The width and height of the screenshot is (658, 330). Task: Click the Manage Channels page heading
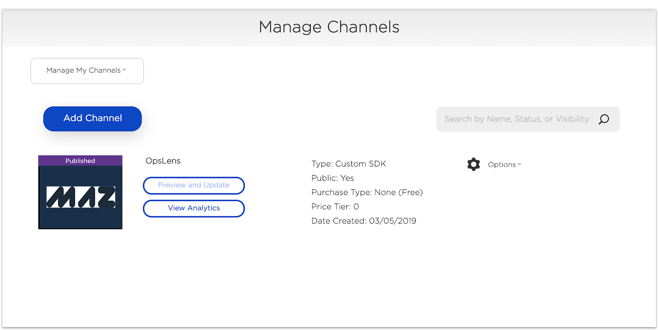(x=329, y=27)
